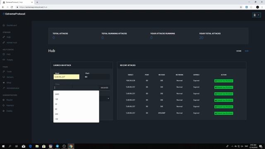Click the browser forward arrow

click(x=7, y=7)
